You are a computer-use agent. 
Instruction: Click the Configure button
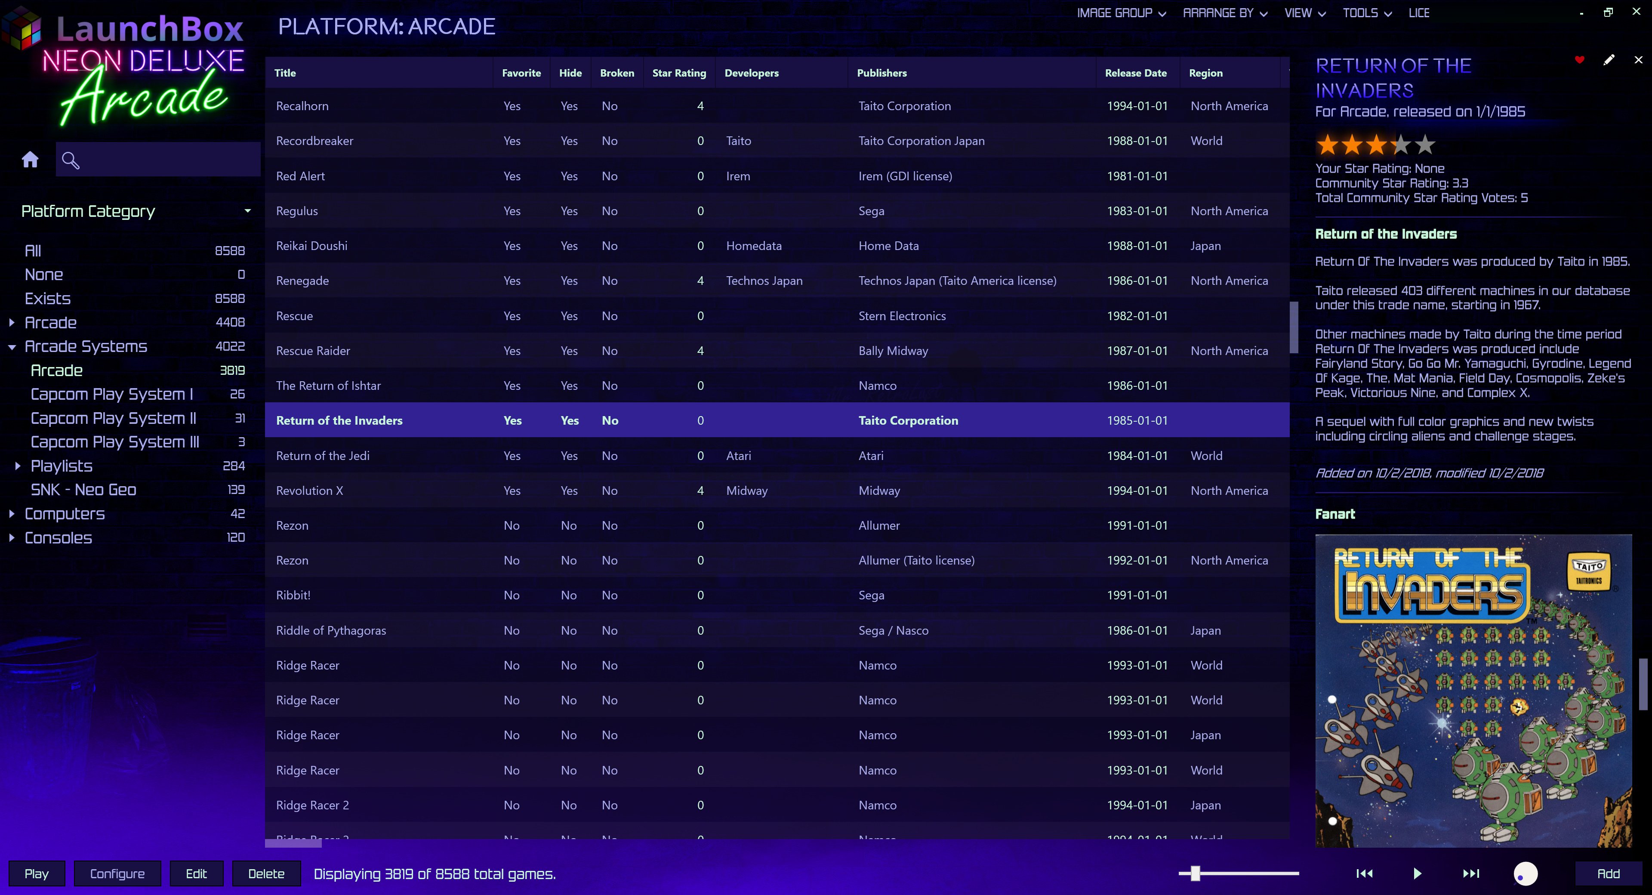(117, 874)
